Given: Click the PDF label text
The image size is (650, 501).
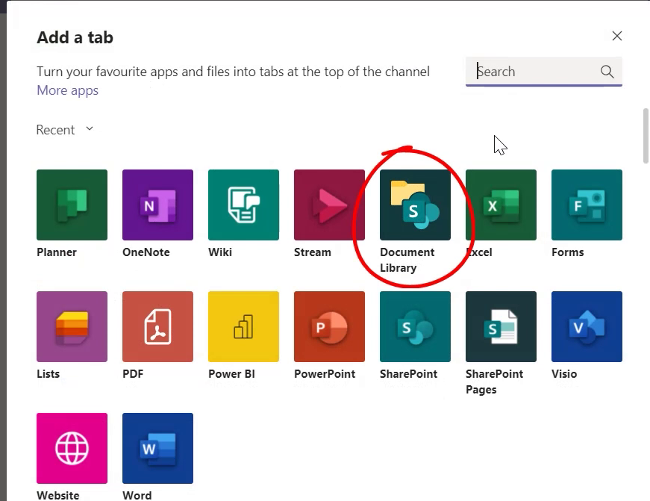Looking at the screenshot, I should point(133,373).
